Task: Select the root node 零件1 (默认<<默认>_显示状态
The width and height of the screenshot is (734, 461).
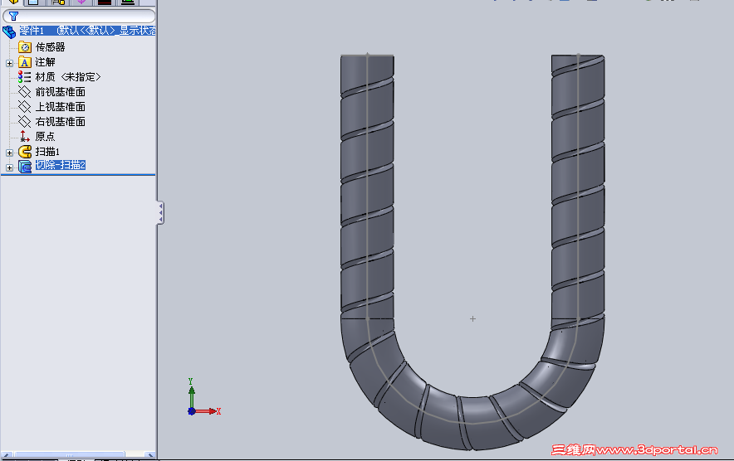Action: tap(87, 31)
